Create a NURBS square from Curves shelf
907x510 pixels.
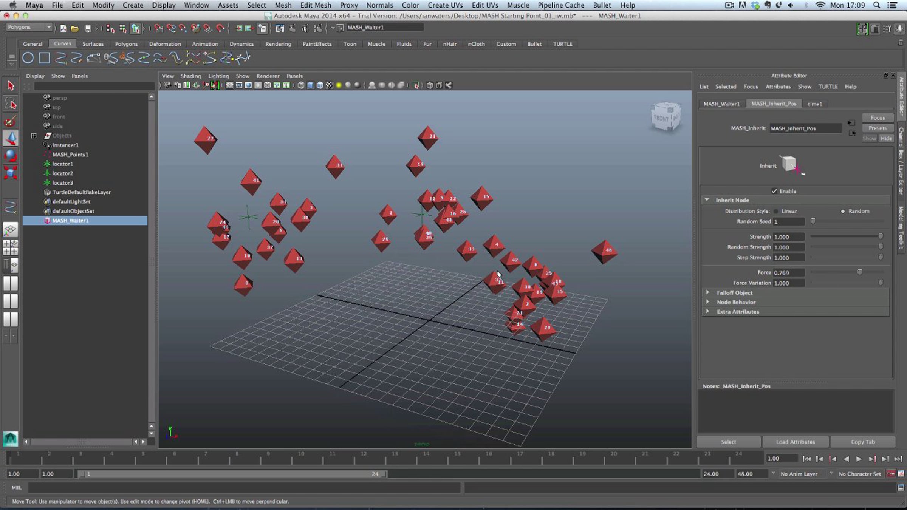coord(45,58)
